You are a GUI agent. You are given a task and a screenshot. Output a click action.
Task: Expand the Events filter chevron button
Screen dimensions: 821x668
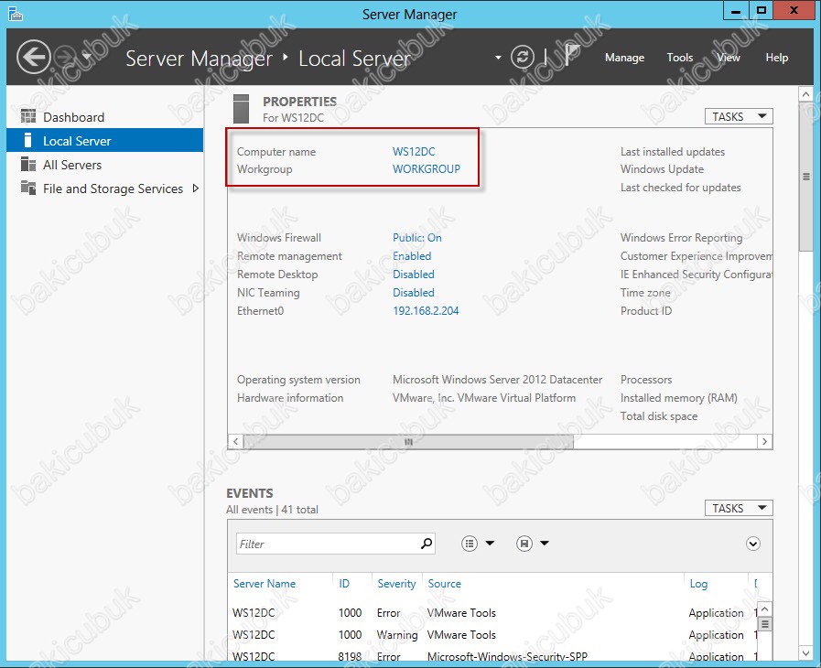(753, 544)
